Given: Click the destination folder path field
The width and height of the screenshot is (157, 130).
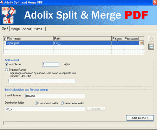Looking at the screenshot, I should 45,109.
